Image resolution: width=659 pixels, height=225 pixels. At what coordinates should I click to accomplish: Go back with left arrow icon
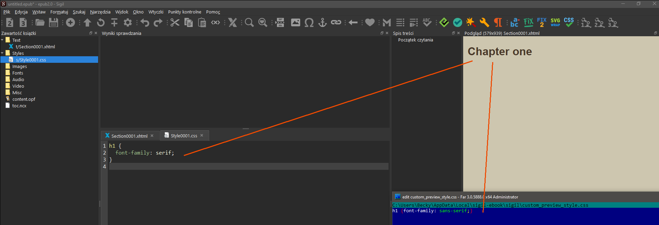[353, 23]
